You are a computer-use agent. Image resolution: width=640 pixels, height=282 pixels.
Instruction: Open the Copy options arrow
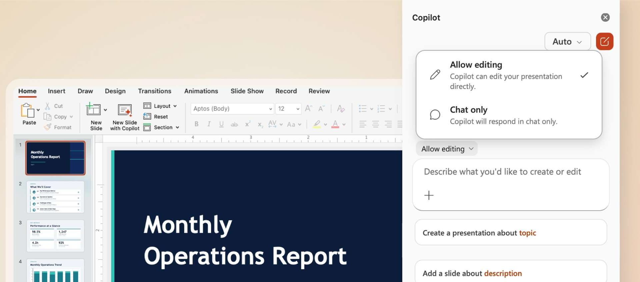[71, 117]
